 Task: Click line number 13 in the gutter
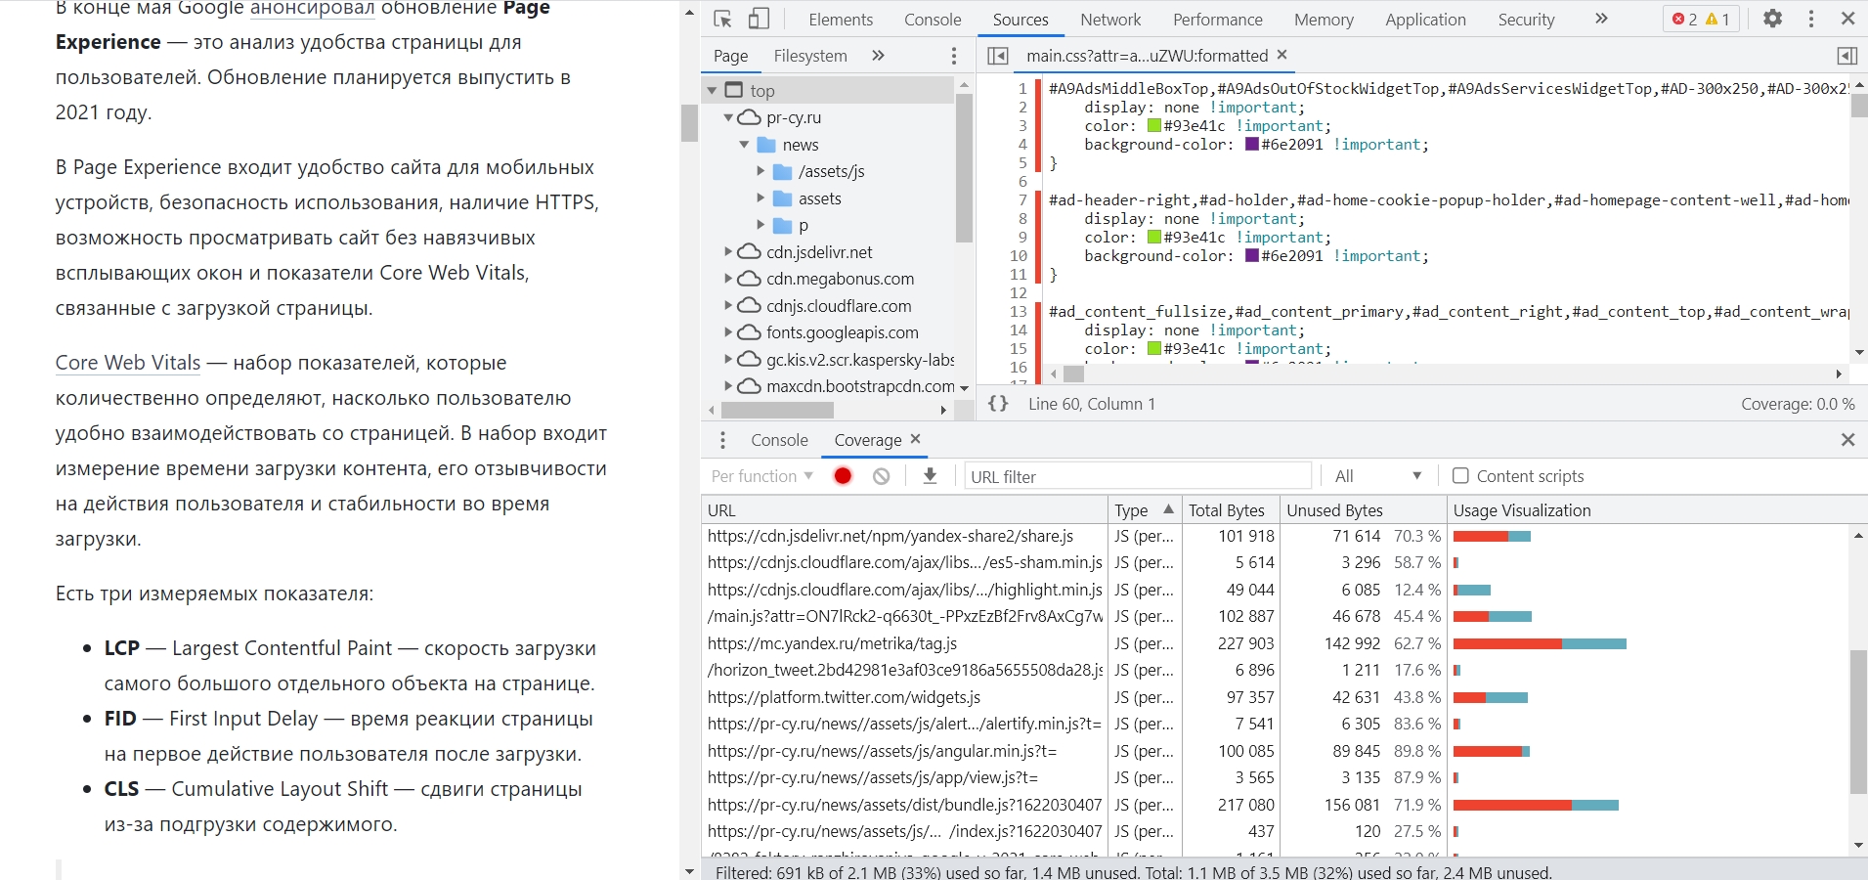coord(1018,311)
